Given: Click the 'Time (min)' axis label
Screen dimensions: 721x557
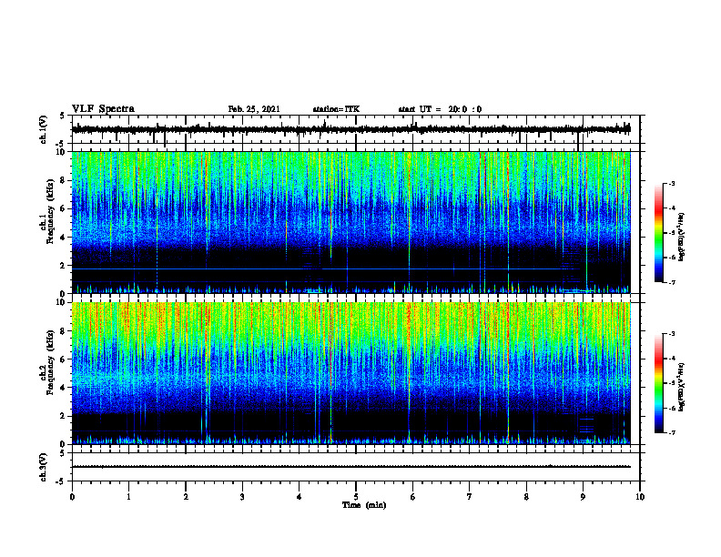Looking at the screenshot, I should (364, 505).
